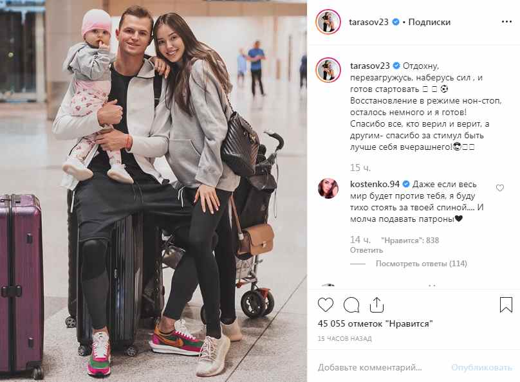Image resolution: width=520 pixels, height=382 pixels.
Task: Reply to comment via Ответить
Action: click(366, 250)
